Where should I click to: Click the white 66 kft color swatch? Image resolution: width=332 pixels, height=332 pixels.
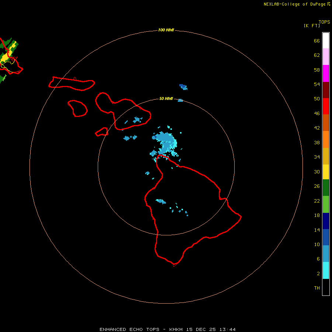pos(326,41)
